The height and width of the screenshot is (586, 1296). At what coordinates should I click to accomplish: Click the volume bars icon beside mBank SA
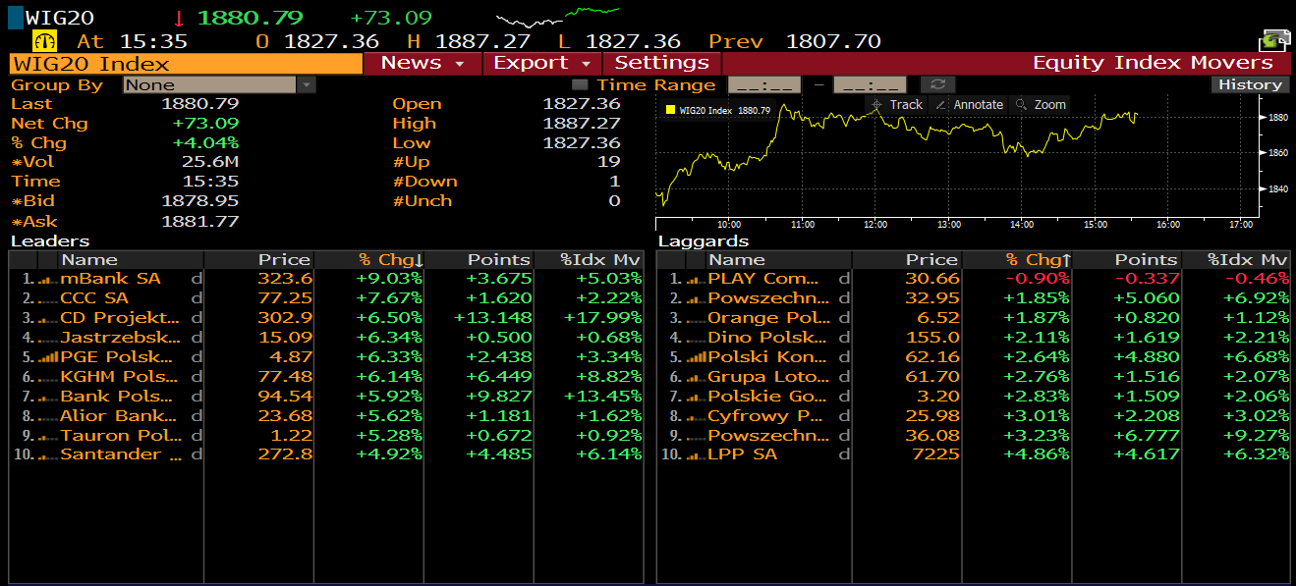tap(49, 280)
